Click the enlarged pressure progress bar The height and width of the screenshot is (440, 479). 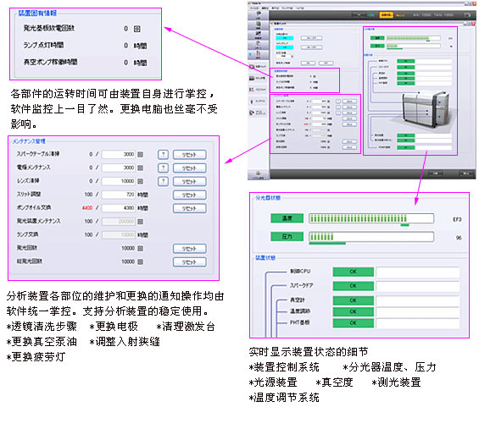(x=371, y=237)
